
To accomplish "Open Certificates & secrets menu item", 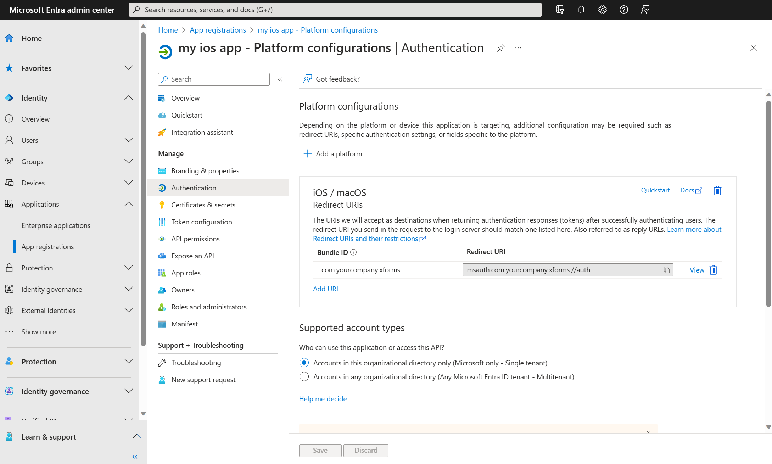I will pyautogui.click(x=203, y=205).
